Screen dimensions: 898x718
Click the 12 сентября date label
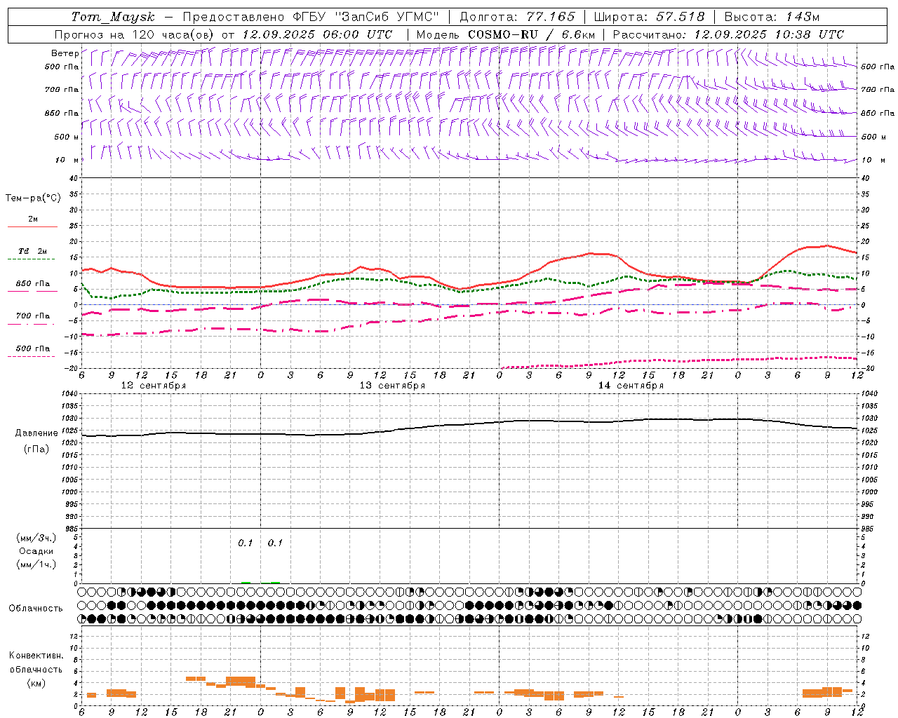pyautogui.click(x=154, y=386)
